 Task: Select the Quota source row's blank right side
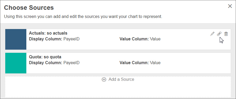(x=196, y=63)
